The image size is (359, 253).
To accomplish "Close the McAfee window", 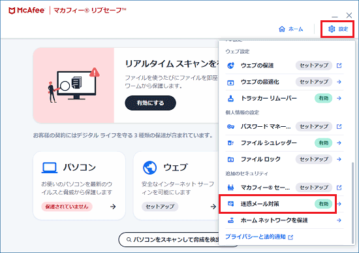I will [349, 16].
